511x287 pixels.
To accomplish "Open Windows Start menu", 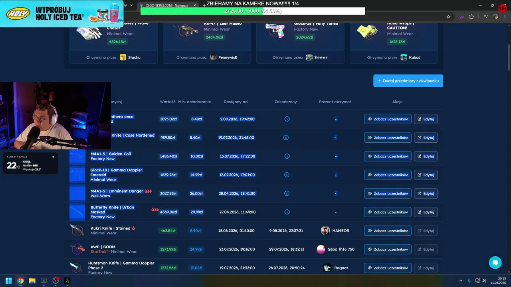I will tap(8, 281).
